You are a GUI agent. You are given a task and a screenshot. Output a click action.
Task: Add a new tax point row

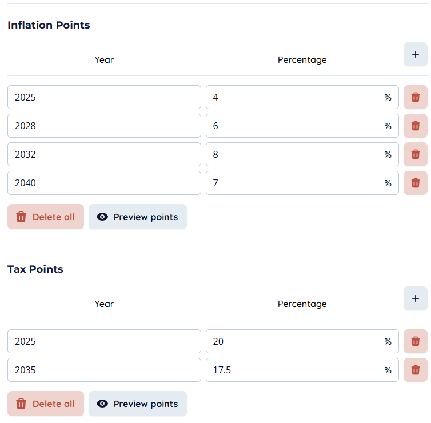tap(415, 298)
